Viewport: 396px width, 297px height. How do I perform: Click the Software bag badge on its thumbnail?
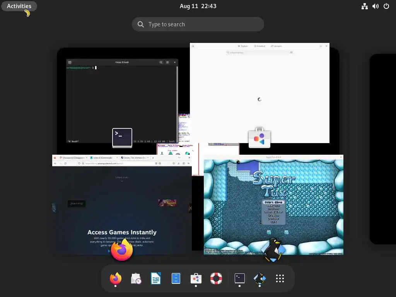point(259,138)
